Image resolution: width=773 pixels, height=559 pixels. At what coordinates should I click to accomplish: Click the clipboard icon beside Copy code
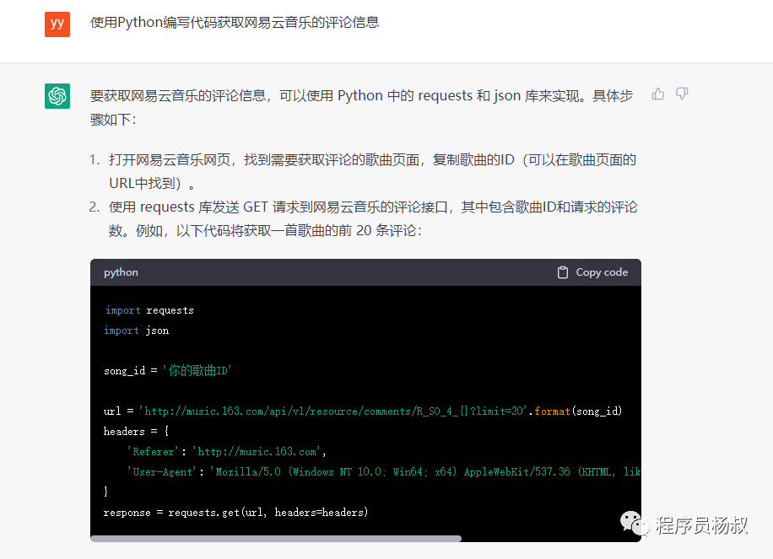tap(563, 272)
